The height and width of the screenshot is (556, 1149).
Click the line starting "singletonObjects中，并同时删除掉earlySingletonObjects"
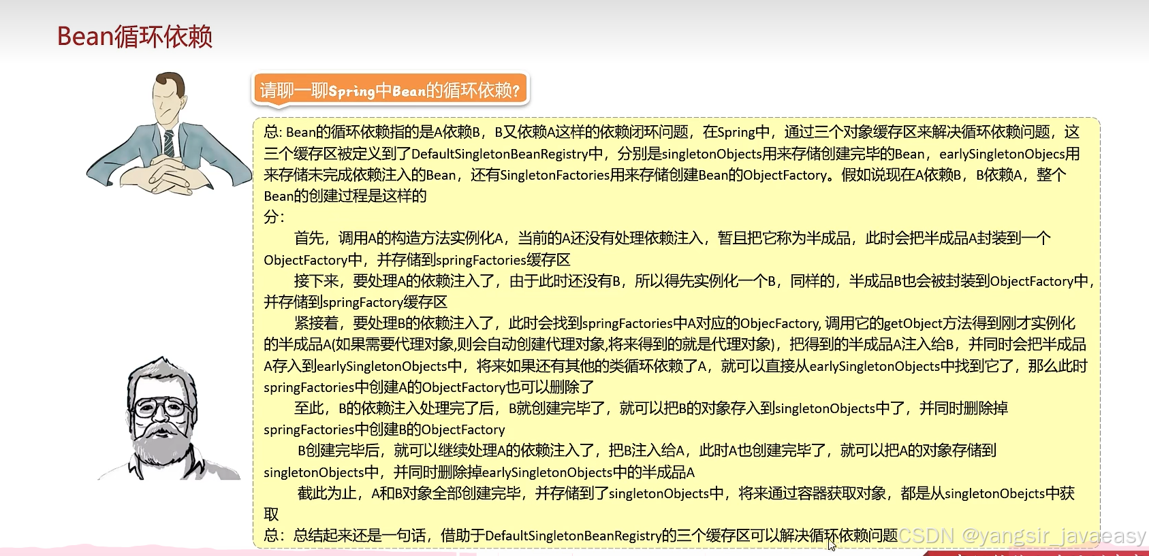pos(479,472)
